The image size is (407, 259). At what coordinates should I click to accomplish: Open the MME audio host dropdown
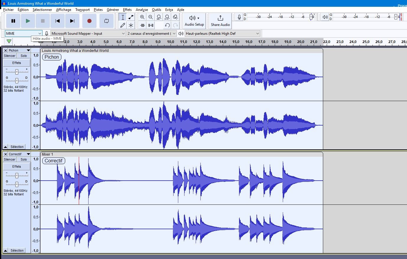pyautogui.click(x=23, y=34)
